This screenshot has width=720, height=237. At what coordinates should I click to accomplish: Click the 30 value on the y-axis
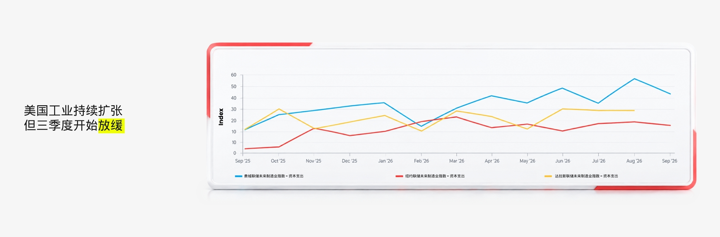click(x=234, y=109)
